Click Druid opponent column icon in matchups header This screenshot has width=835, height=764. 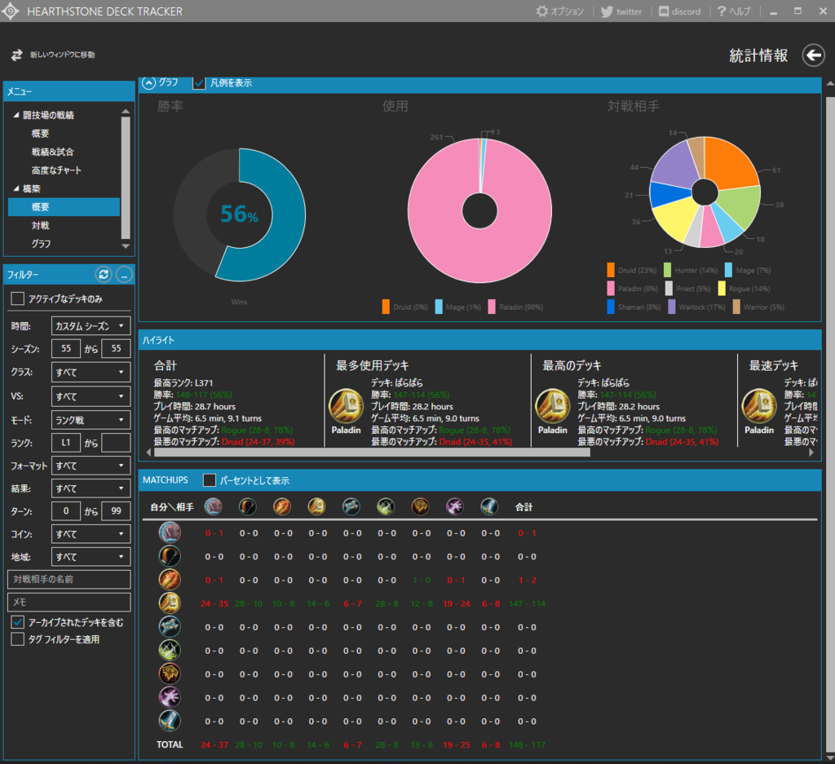click(213, 506)
